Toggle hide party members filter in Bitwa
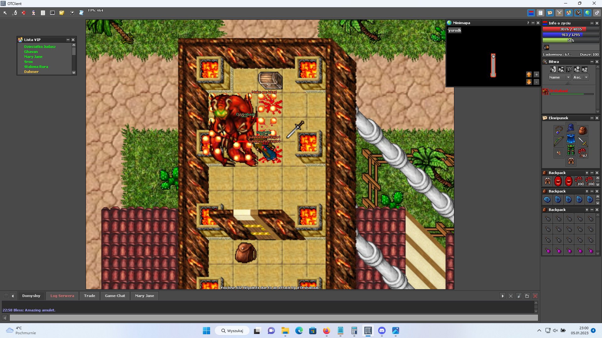 point(585,69)
